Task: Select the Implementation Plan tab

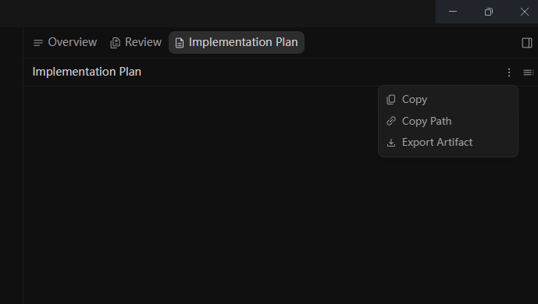Action: point(237,42)
